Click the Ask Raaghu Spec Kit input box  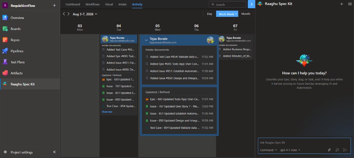304,143
